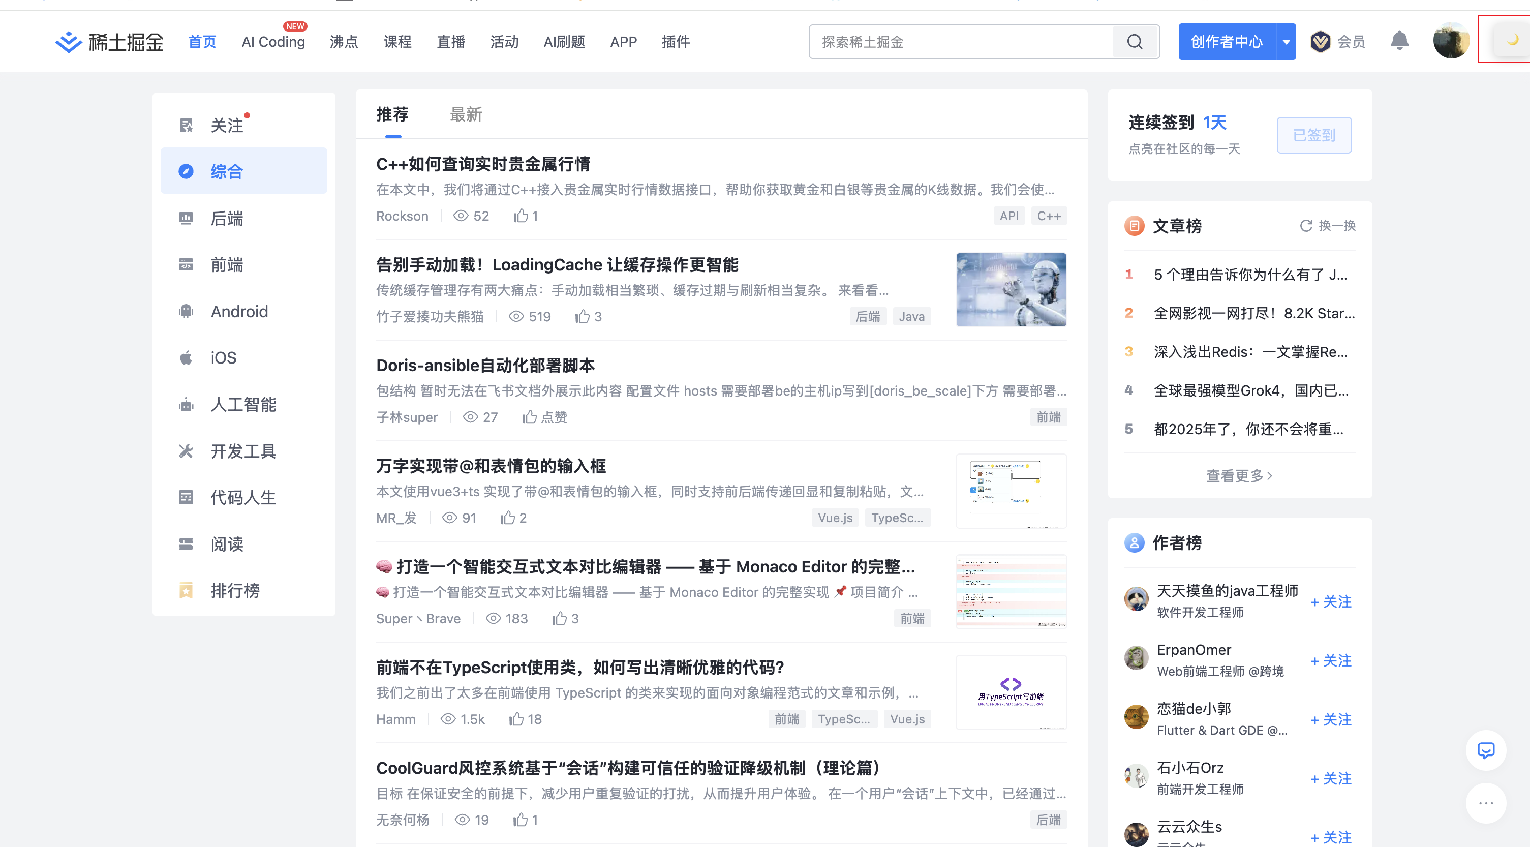This screenshot has width=1530, height=847.
Task: Open LoadingCache article thumbnail
Action: pos(1011,290)
